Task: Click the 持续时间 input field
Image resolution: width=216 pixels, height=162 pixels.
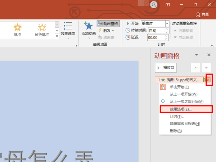Action: point(156,30)
